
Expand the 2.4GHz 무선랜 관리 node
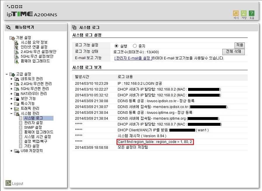pos(11,84)
